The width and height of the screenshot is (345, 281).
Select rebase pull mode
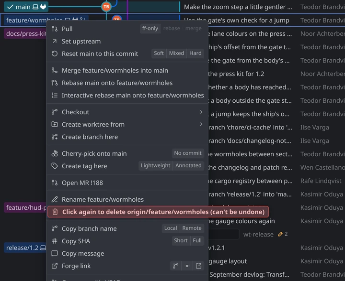pyautogui.click(x=172, y=29)
